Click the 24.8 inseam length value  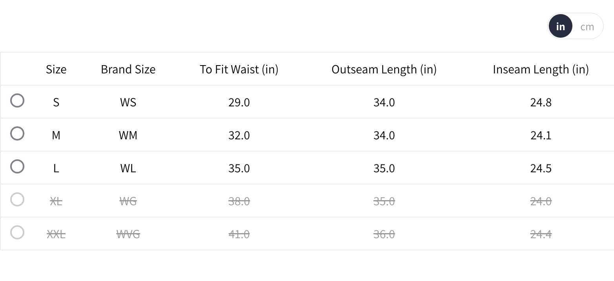tap(541, 102)
